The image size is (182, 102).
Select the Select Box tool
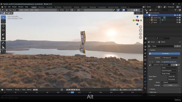click(3, 18)
